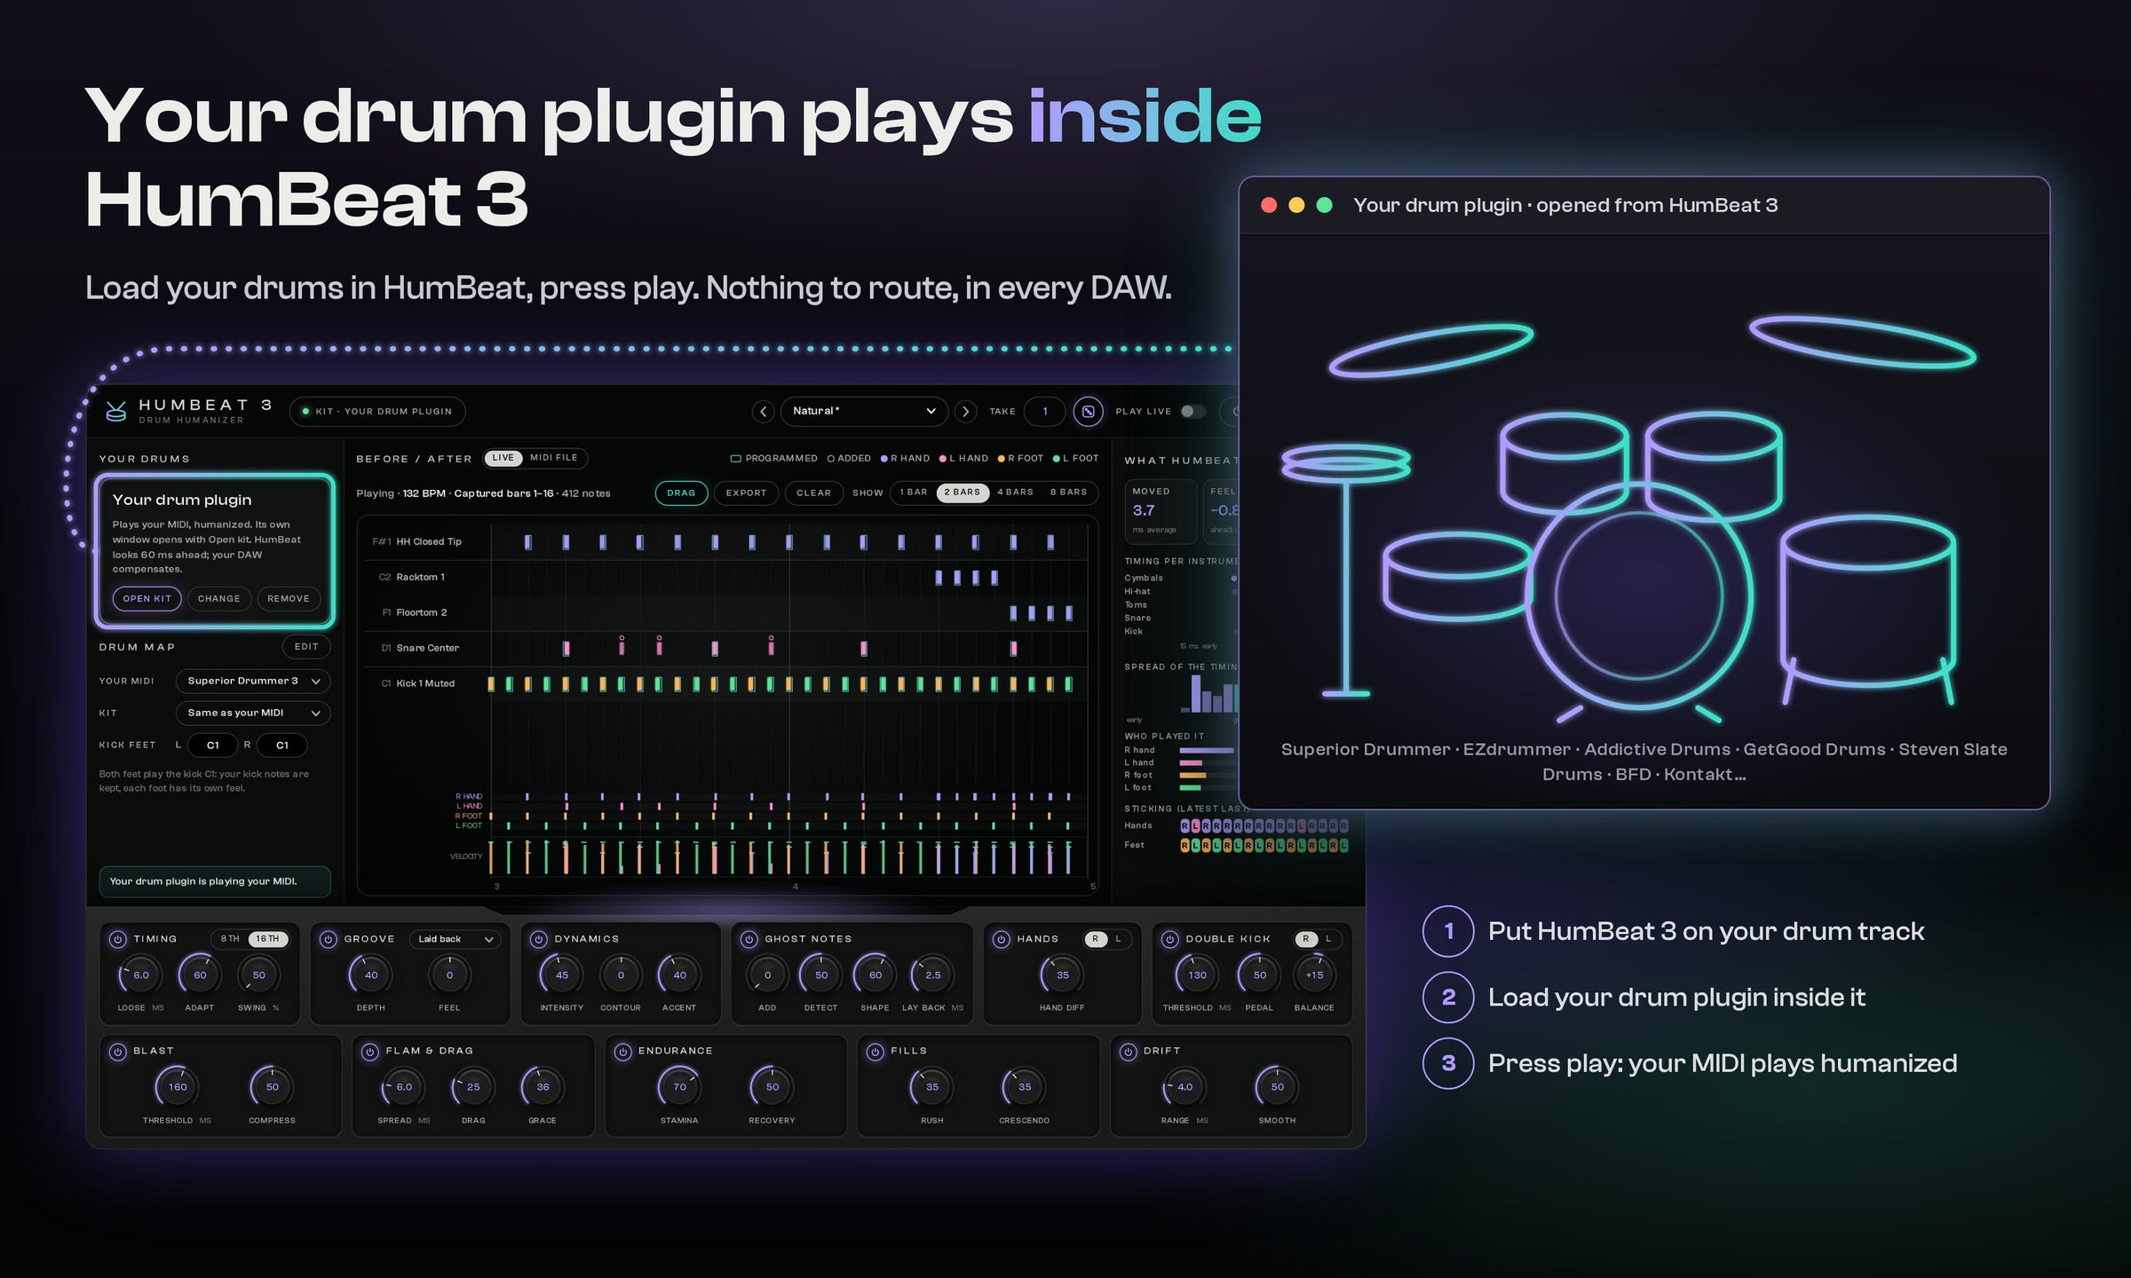Click the Kick Feet L note field
Image resolution: width=2131 pixels, height=1278 pixels.
click(213, 745)
